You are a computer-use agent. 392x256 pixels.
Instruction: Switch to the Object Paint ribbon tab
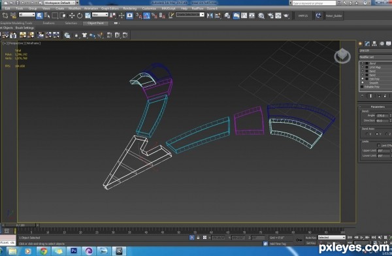pos(95,23)
